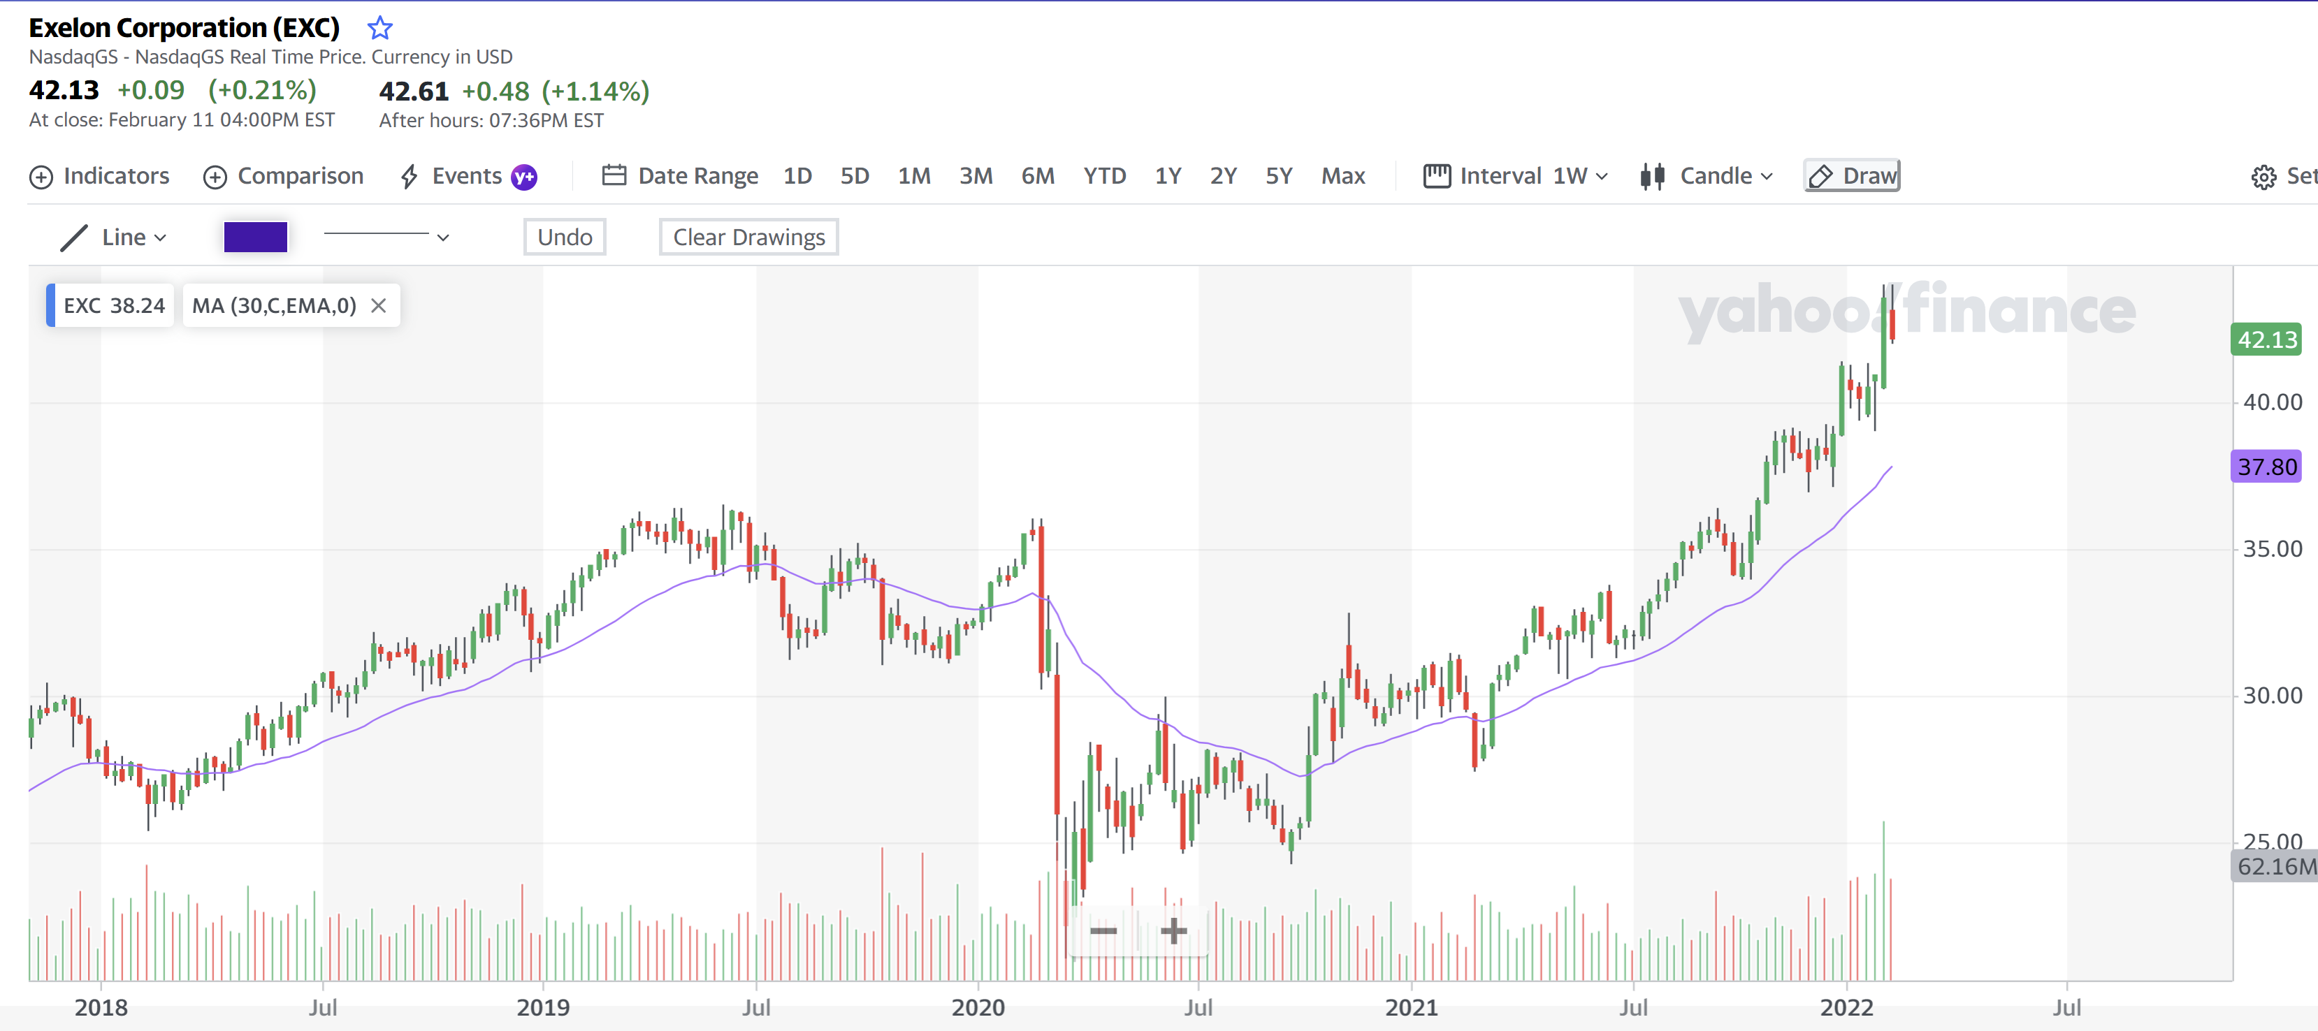2318x1031 pixels.
Task: Select the 5Y date range
Action: [1279, 176]
